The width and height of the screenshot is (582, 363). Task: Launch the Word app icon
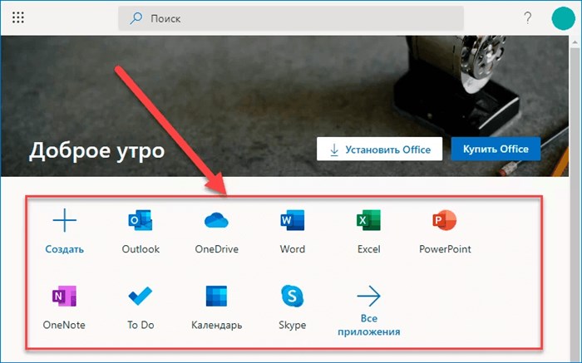pos(293,220)
